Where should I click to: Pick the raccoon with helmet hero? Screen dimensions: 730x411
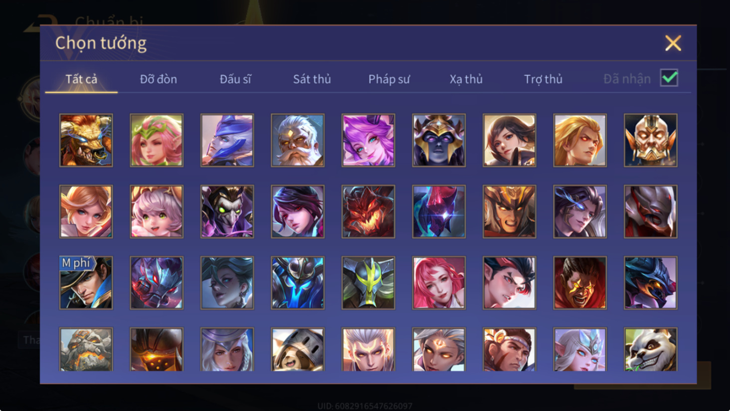pos(298,349)
